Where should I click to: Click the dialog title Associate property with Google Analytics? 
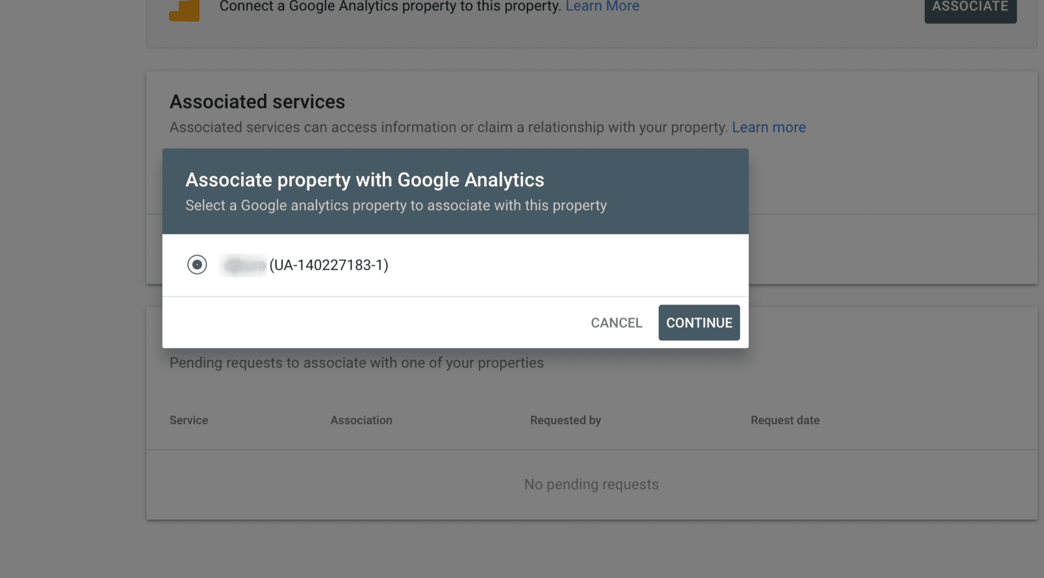tap(365, 180)
